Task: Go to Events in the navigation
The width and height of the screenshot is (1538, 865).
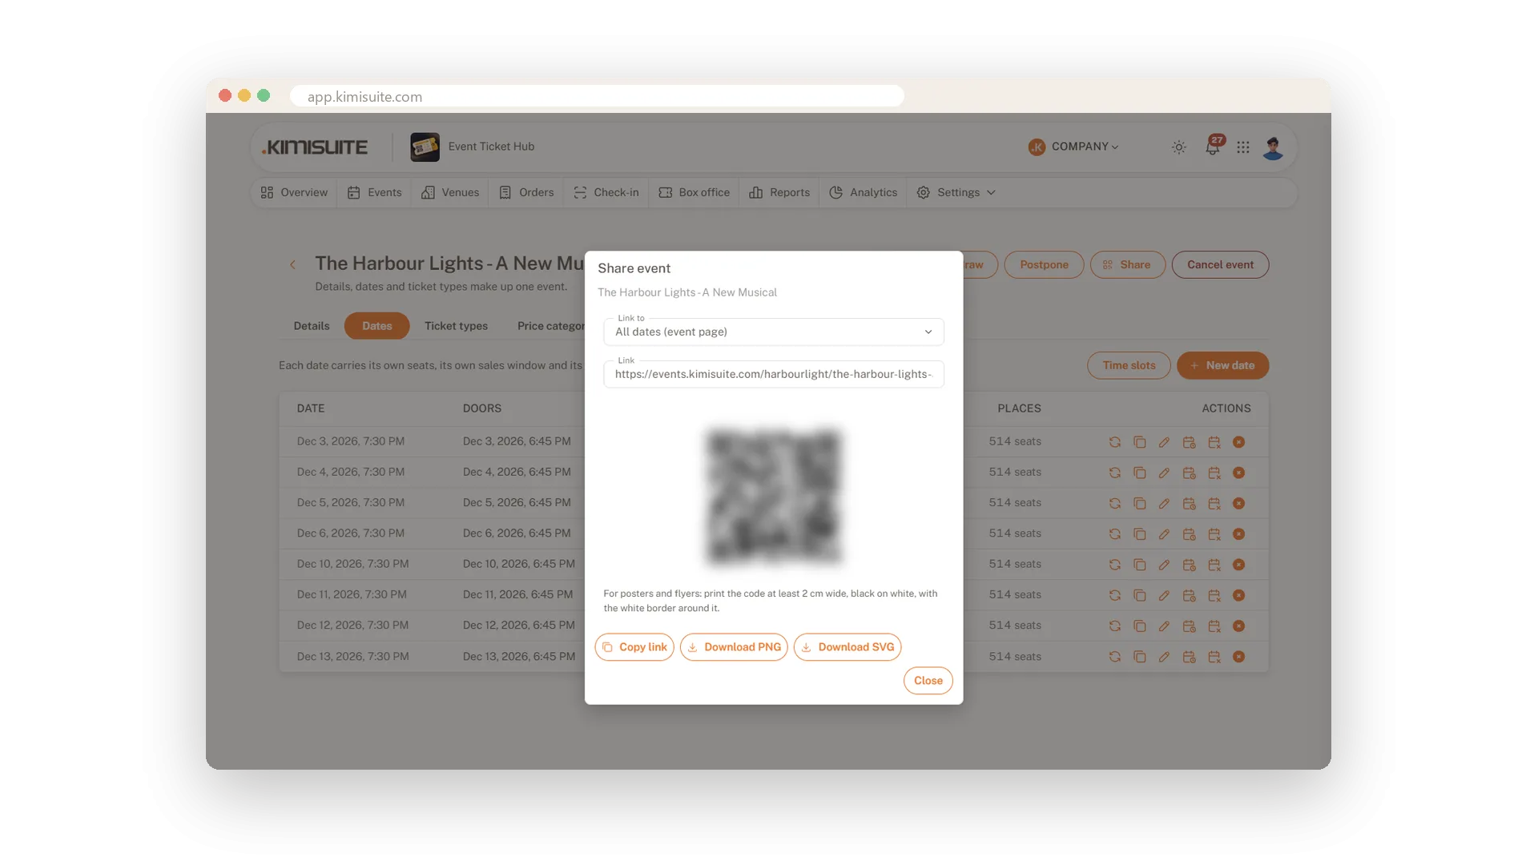Action: (375, 193)
